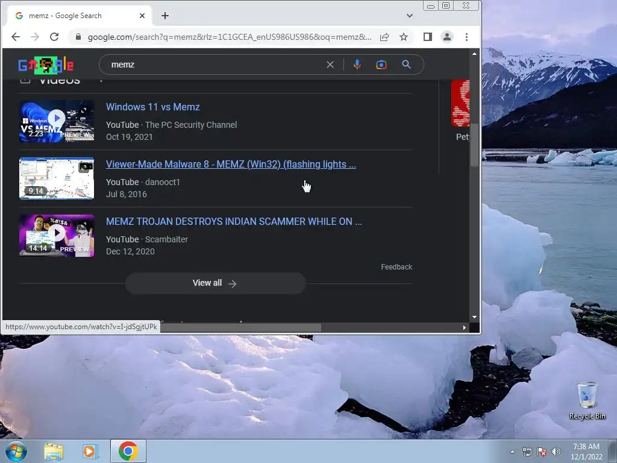Click into the memz search box
The height and width of the screenshot is (463, 617).
[x=213, y=65]
